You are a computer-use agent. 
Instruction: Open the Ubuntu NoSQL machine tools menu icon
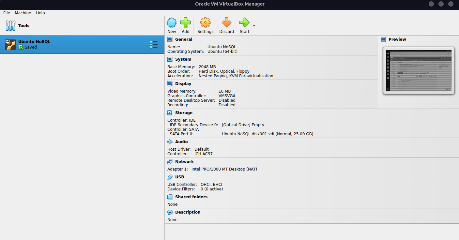(x=153, y=45)
